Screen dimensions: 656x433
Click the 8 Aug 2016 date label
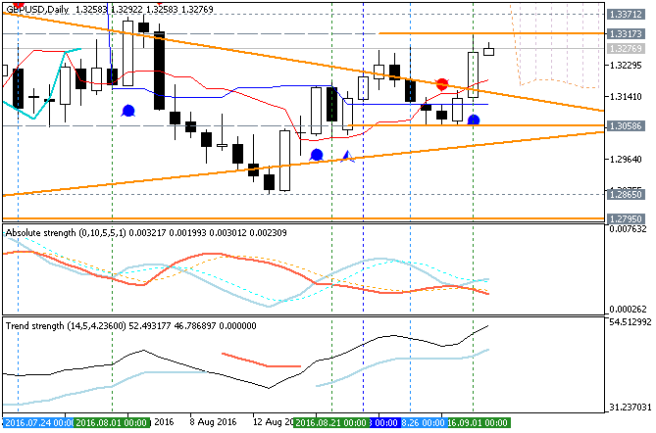coord(213,422)
